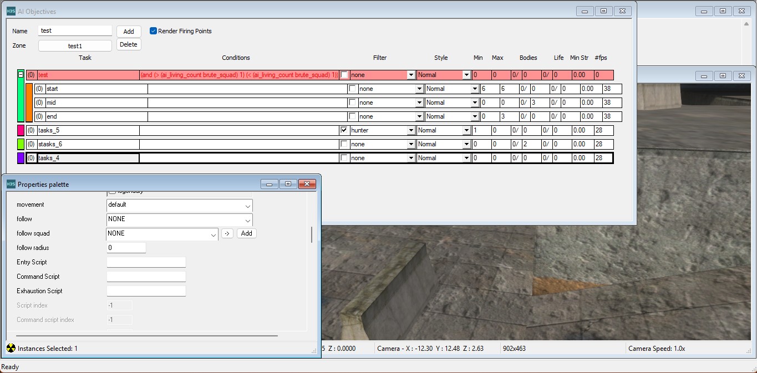Click the Properties palette title icon
757x373 pixels.
(x=11, y=184)
